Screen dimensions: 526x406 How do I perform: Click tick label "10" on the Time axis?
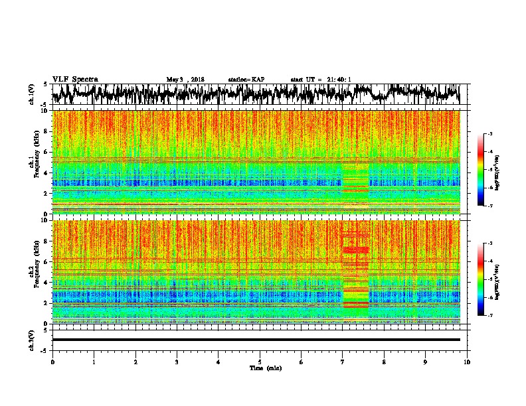point(467,362)
